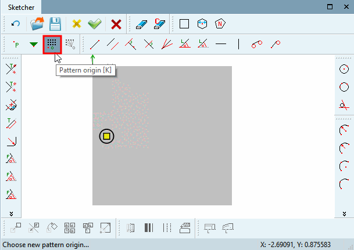
Task: Select the eraser with red C
Action: (160, 24)
